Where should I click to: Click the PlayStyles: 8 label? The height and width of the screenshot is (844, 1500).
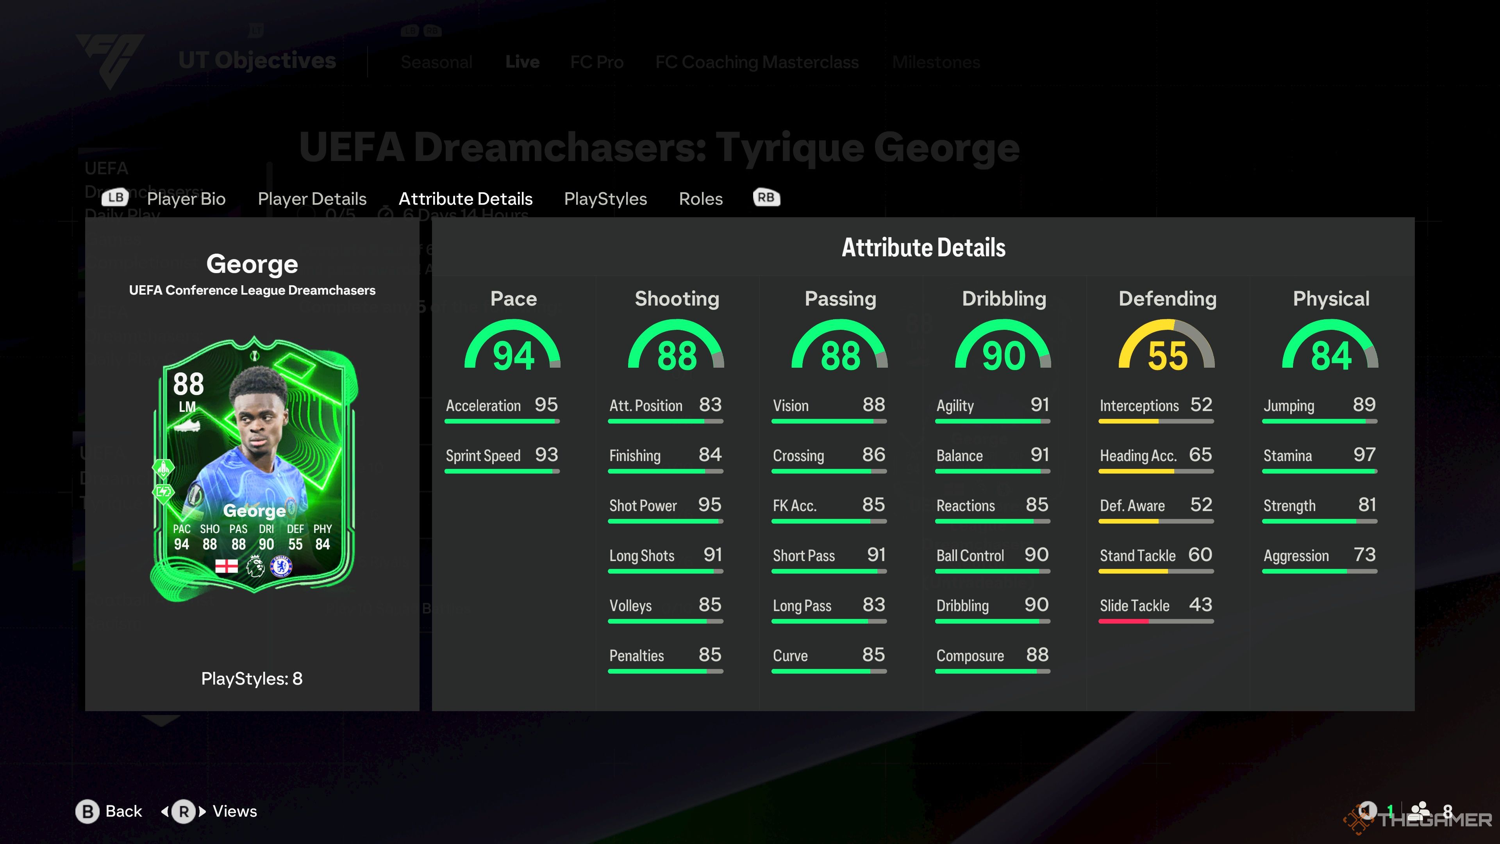point(252,679)
